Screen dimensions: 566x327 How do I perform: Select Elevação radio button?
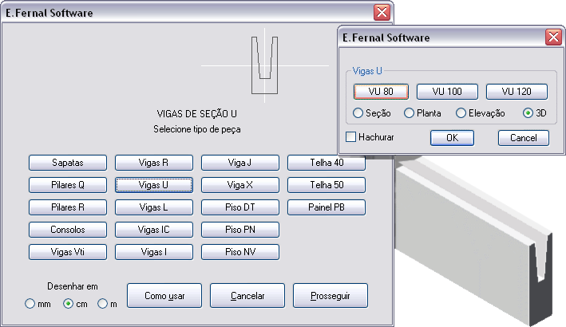coord(461,113)
